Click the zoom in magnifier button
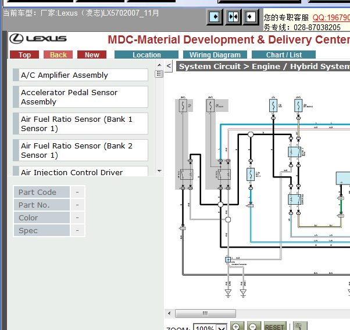The image size is (350, 330). click(x=237, y=326)
